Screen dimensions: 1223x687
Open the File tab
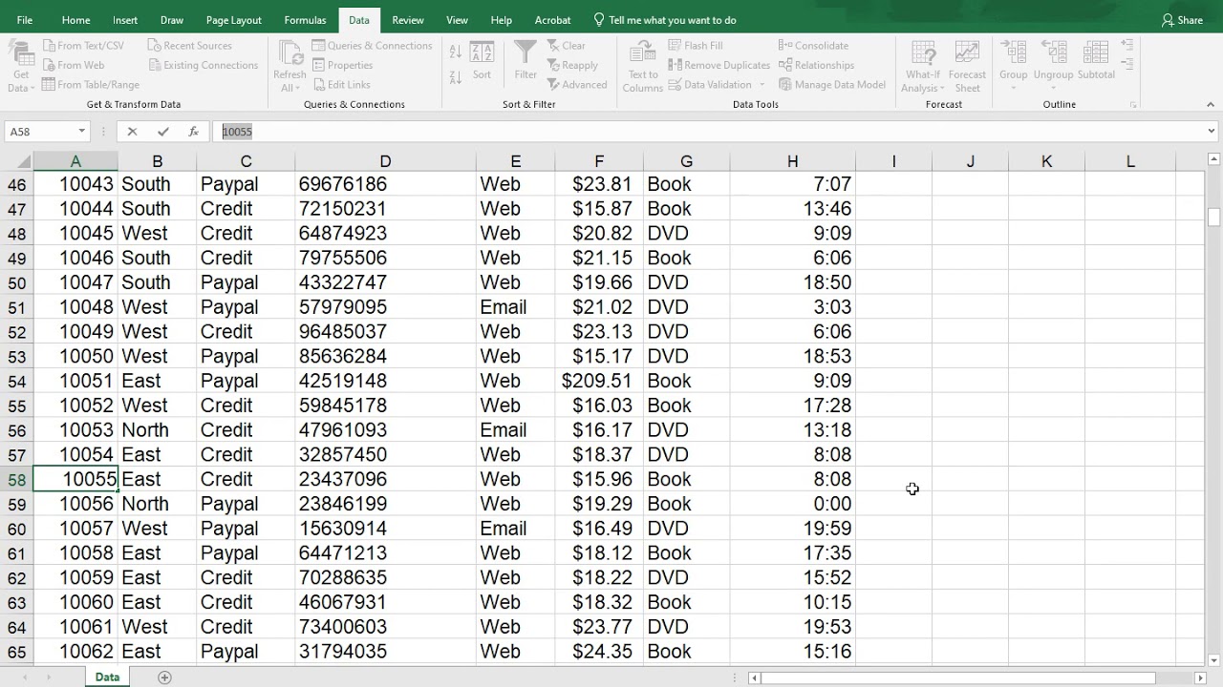(x=24, y=20)
